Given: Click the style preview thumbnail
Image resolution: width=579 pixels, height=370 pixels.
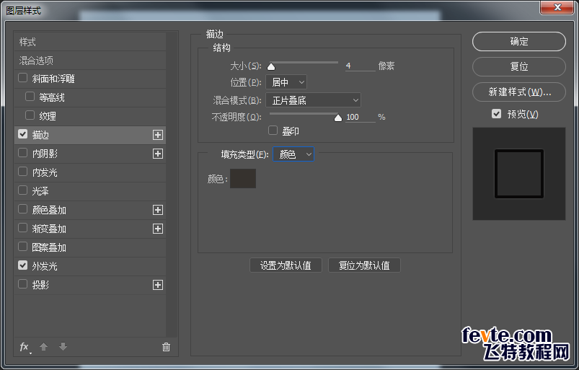Looking at the screenshot, I should click(x=519, y=174).
